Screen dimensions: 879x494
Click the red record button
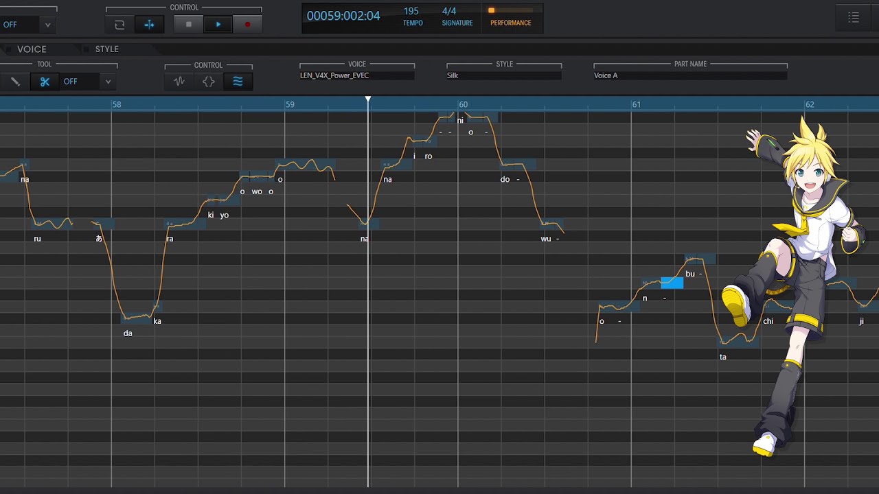[247, 25]
